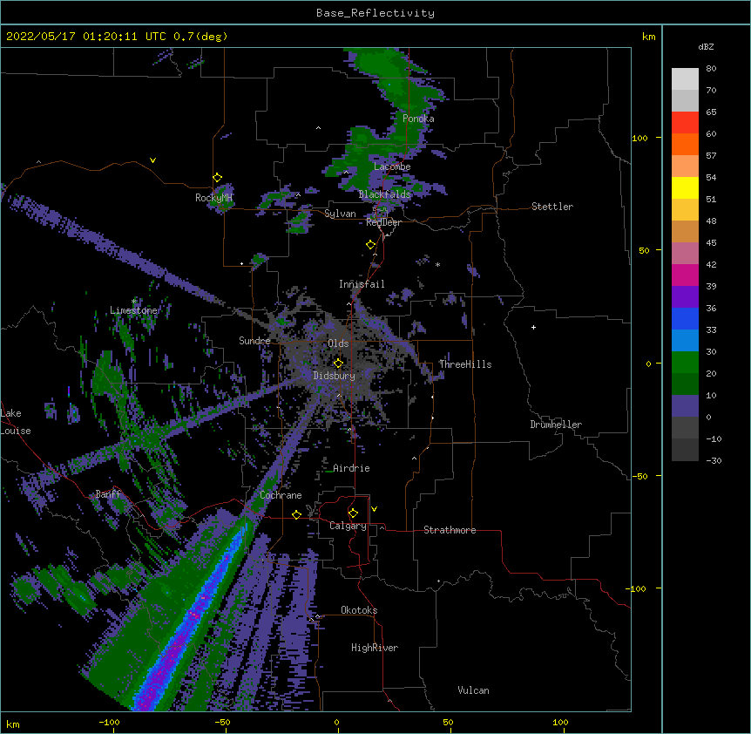Click the Base_Reflectivity title
Image resolution: width=751 pixels, height=734 pixels.
[375, 13]
